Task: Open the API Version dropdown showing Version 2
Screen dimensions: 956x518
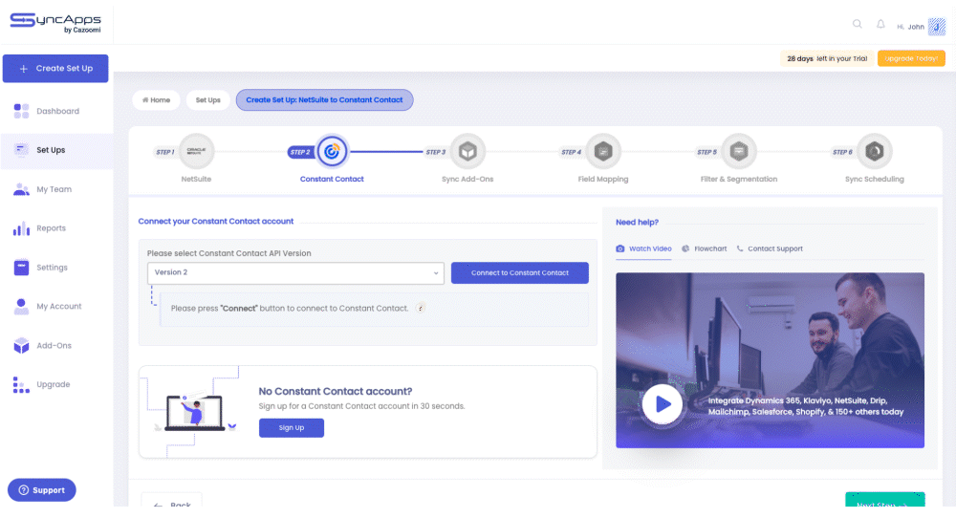Action: pyautogui.click(x=295, y=273)
